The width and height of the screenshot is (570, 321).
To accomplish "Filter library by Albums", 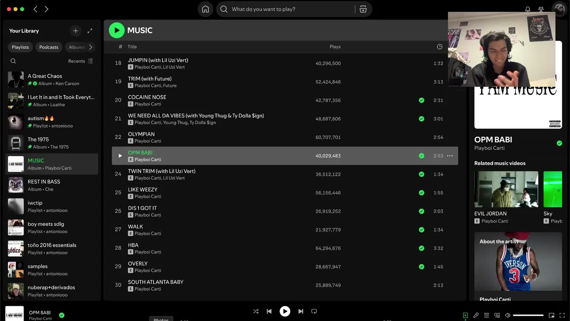I will [x=76, y=47].
